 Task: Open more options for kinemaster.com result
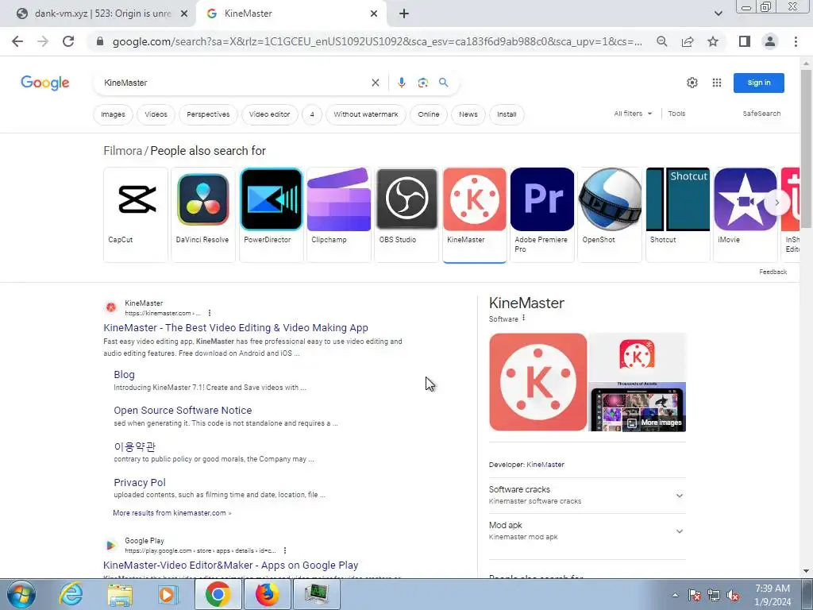click(x=210, y=313)
